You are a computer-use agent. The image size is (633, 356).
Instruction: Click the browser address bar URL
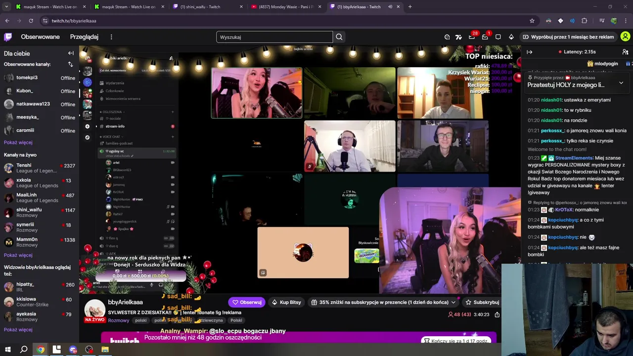[74, 21]
